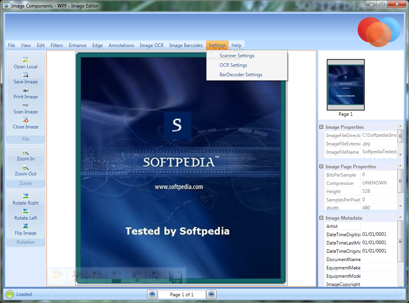Click the app icon in title bar
Viewport: 409px width, 303px height.
(x=6, y=6)
